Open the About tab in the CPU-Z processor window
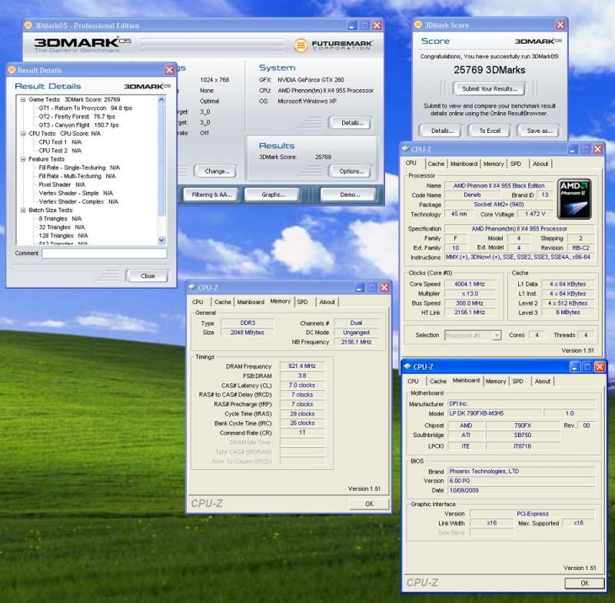Viewport: 615px width, 603px height. [x=540, y=164]
